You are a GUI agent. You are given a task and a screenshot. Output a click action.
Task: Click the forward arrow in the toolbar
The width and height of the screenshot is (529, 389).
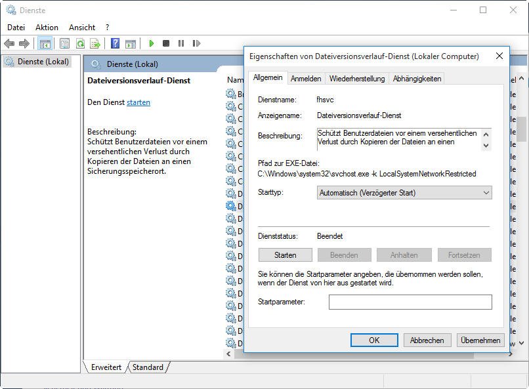click(x=24, y=44)
